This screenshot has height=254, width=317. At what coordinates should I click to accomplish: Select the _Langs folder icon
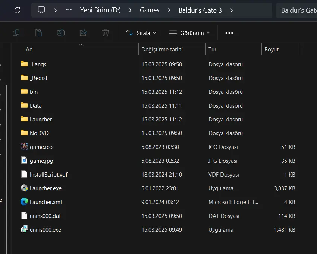[x=24, y=64]
